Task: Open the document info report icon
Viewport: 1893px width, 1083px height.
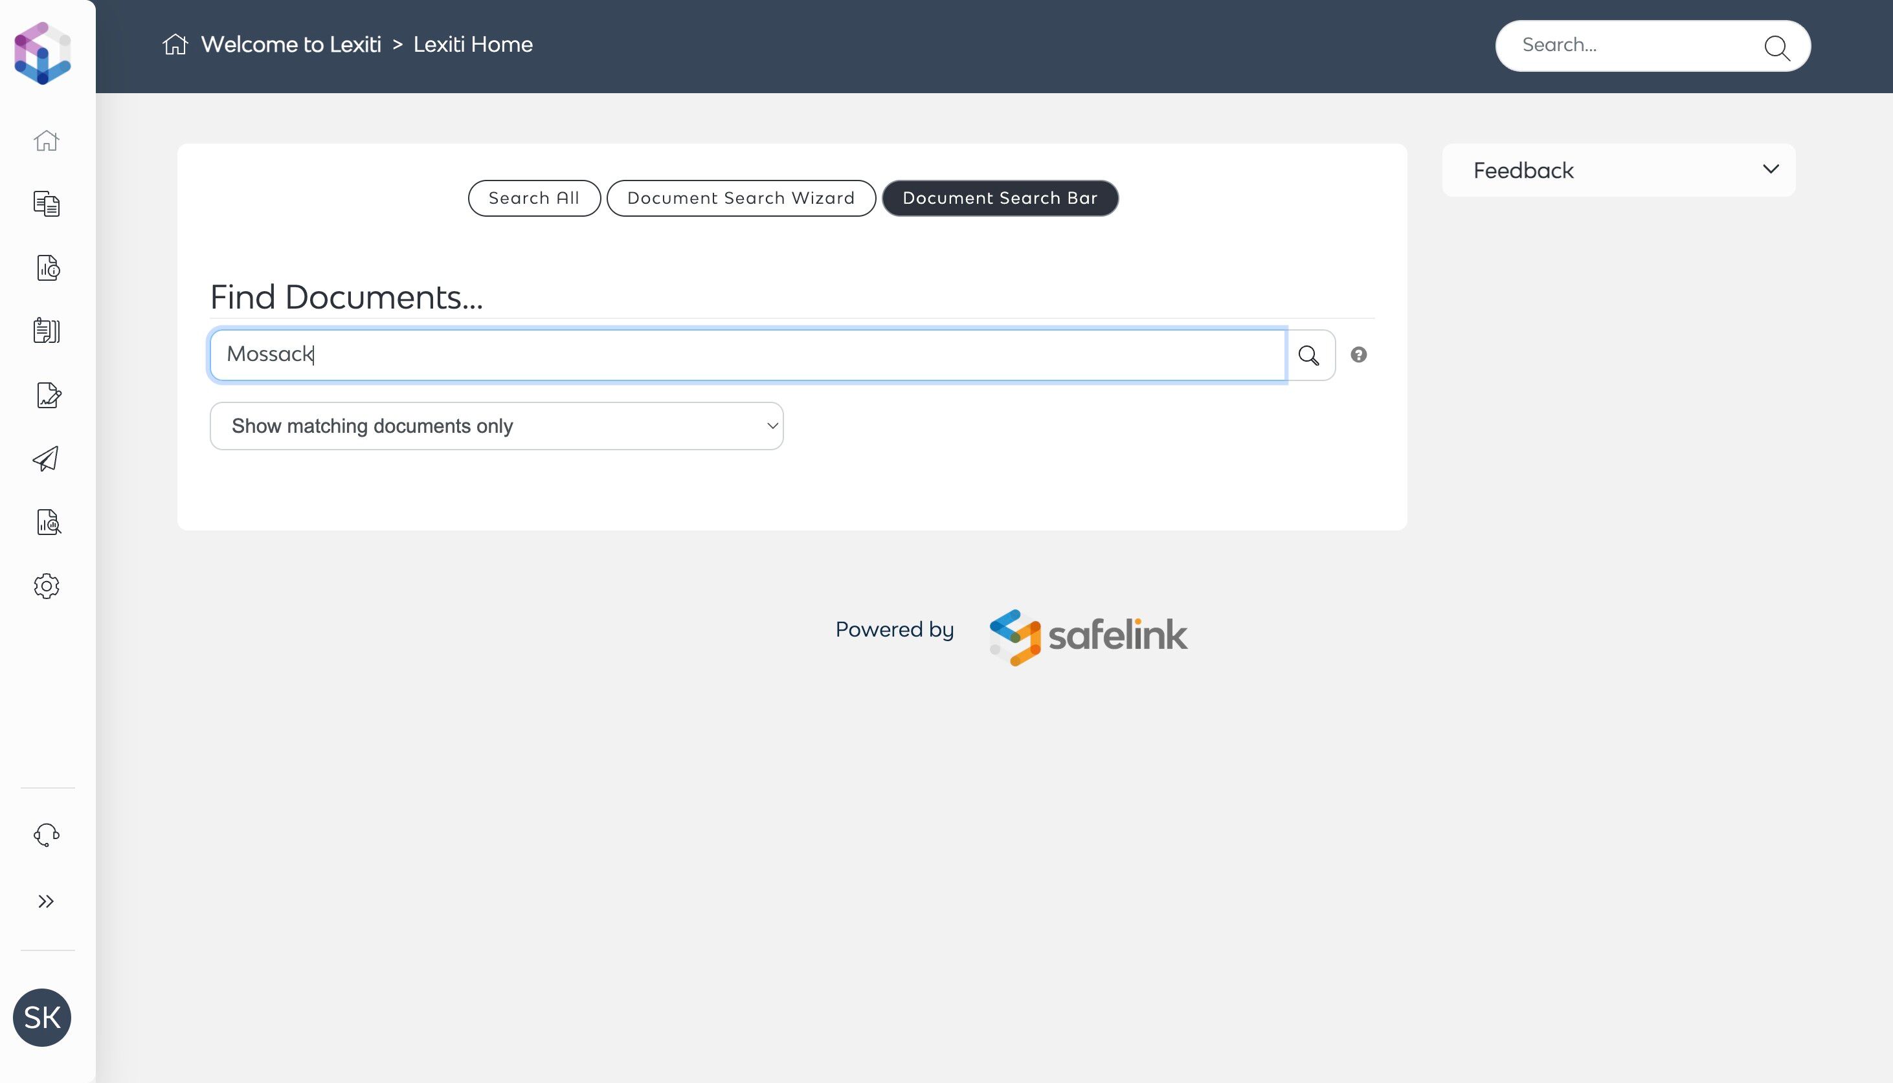Action: tap(48, 268)
